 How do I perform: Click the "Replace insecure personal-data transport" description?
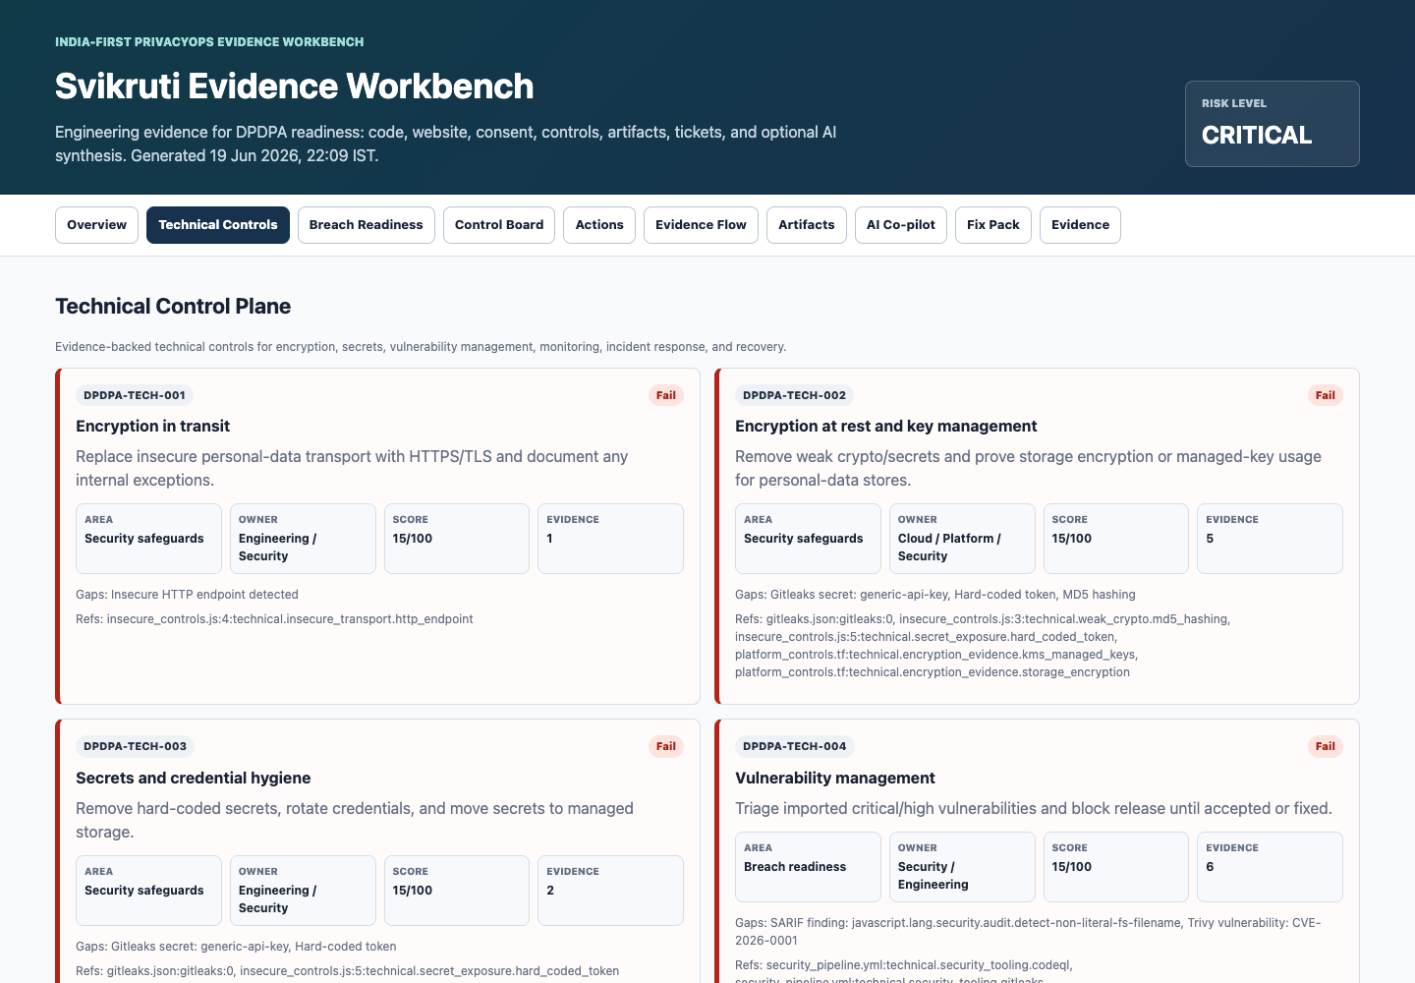[x=352, y=468]
